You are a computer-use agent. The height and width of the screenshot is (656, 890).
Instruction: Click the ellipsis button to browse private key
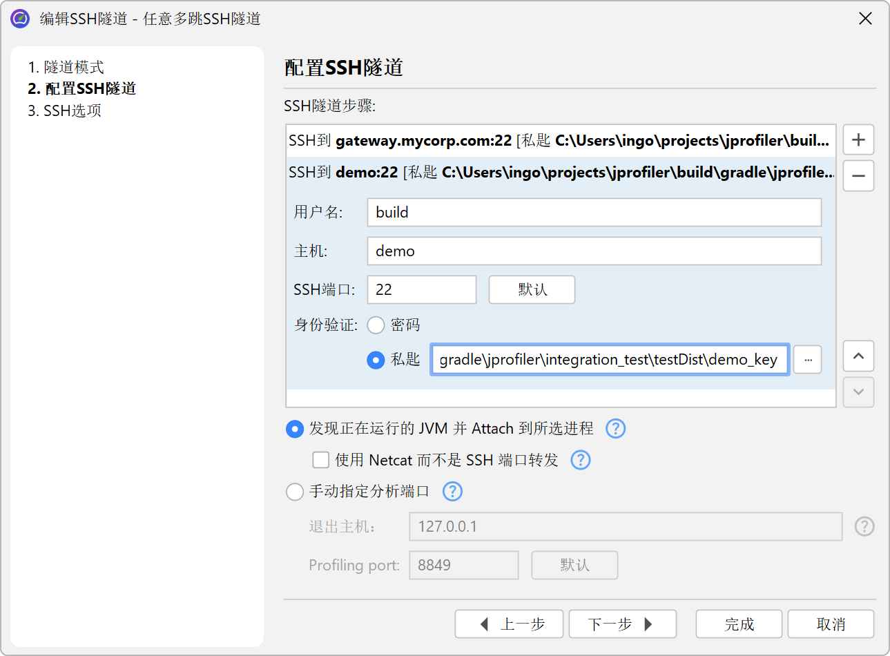coord(807,360)
